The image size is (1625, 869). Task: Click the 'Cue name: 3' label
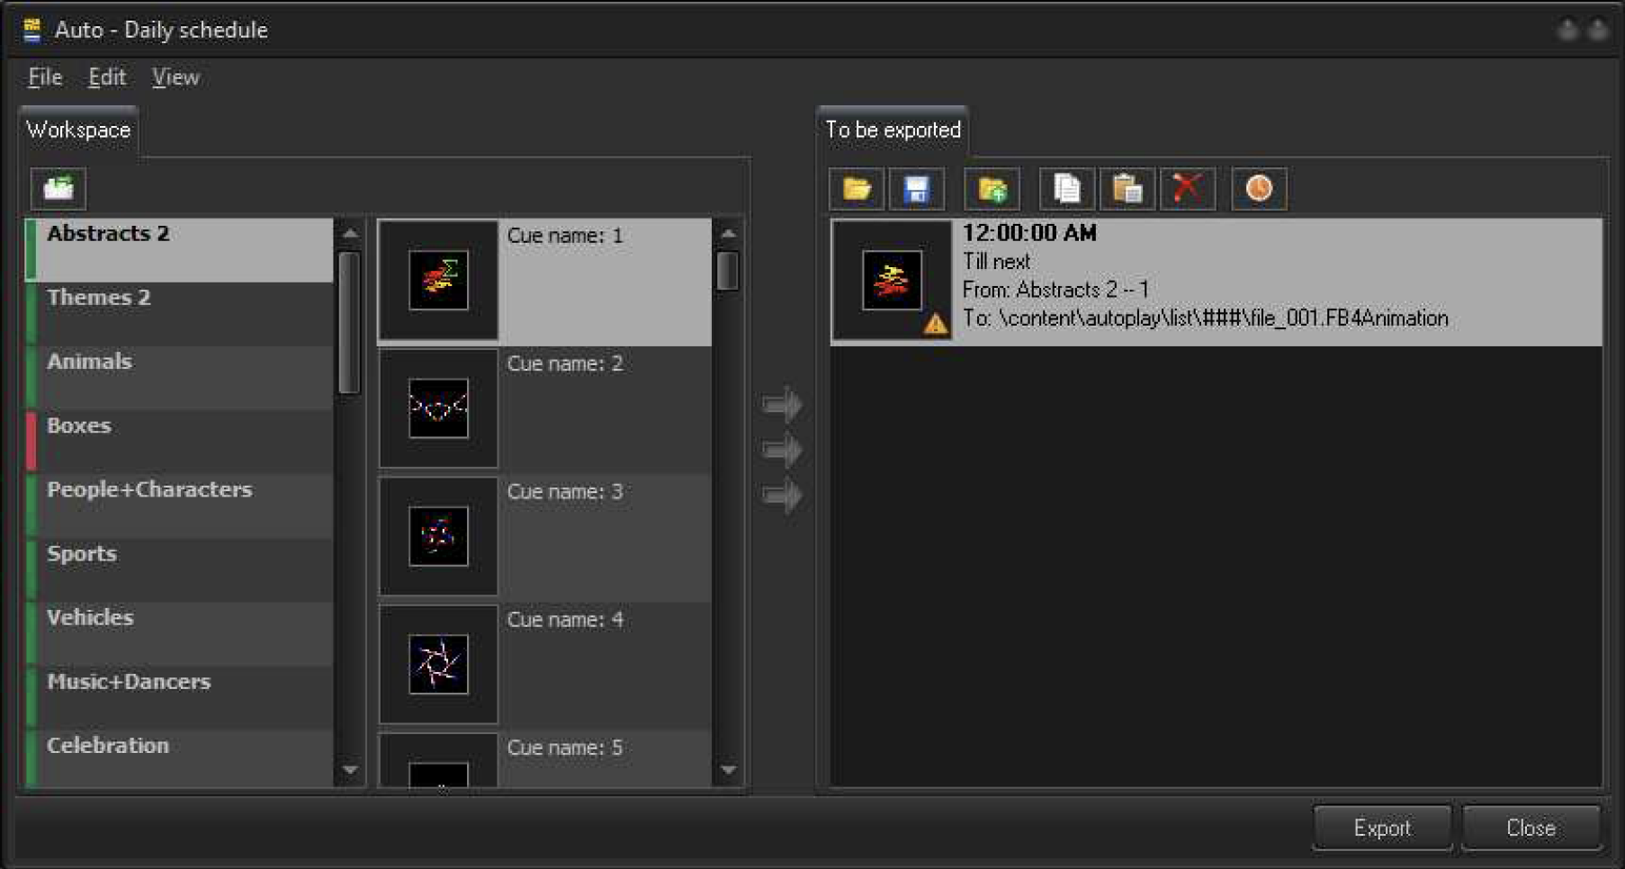click(x=565, y=492)
